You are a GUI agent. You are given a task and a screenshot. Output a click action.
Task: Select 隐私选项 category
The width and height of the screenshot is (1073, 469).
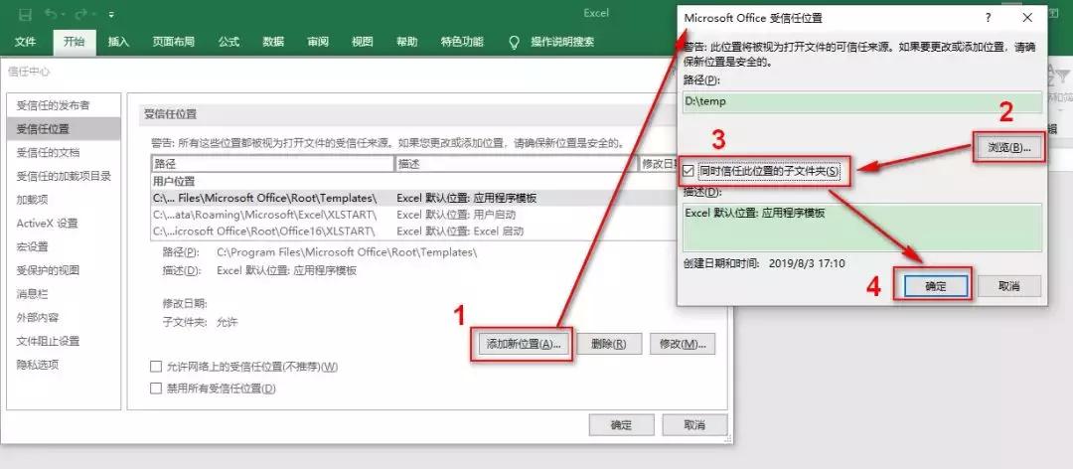pyautogui.click(x=64, y=365)
